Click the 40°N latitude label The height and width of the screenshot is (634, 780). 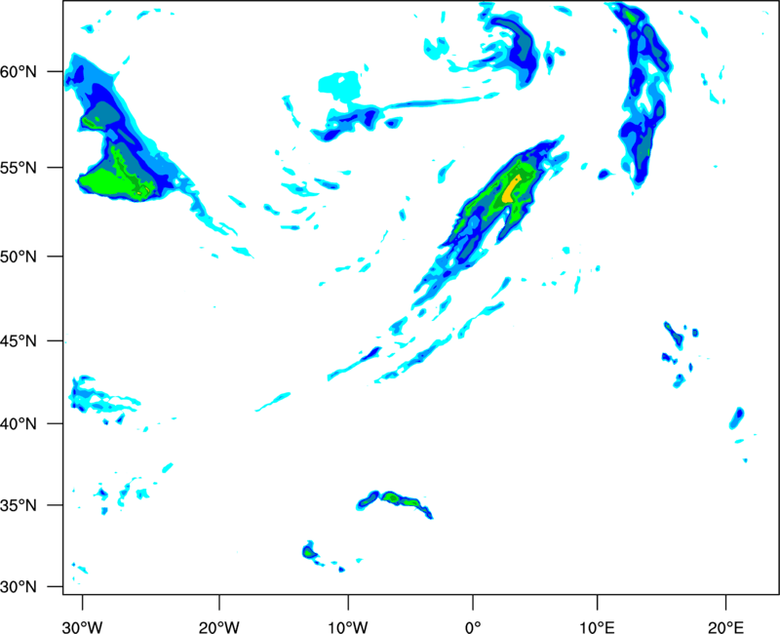click(19, 424)
